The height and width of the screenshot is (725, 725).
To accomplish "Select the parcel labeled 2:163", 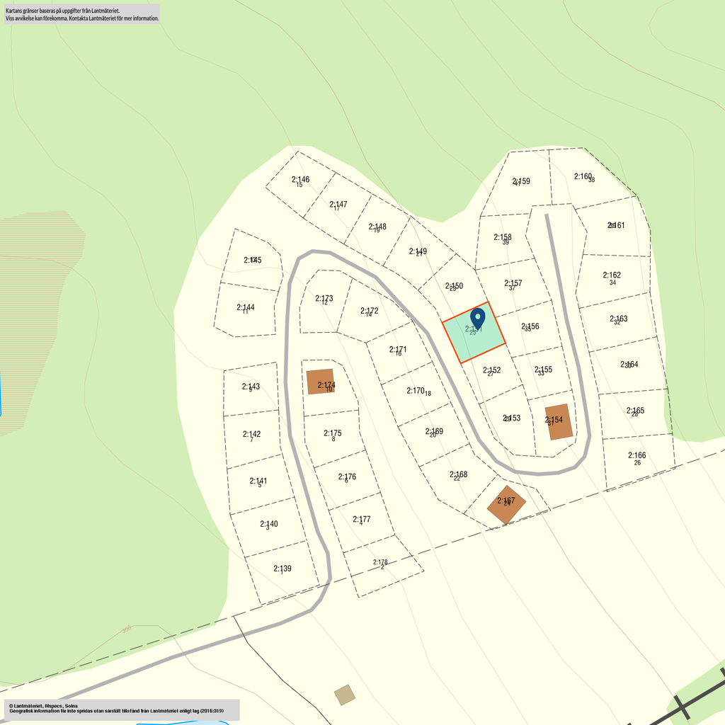I will [x=618, y=320].
